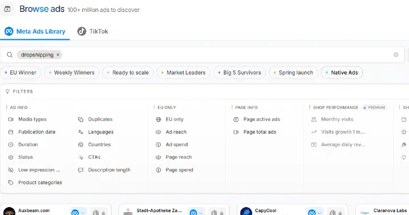Click the Description length comment icon

click(81, 170)
